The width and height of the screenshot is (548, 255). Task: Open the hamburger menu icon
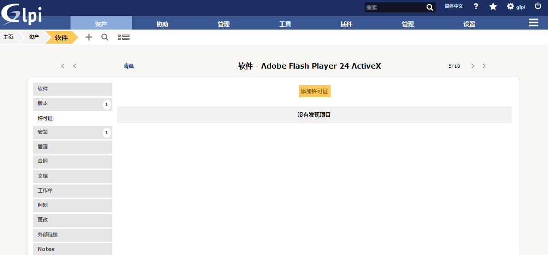click(533, 23)
